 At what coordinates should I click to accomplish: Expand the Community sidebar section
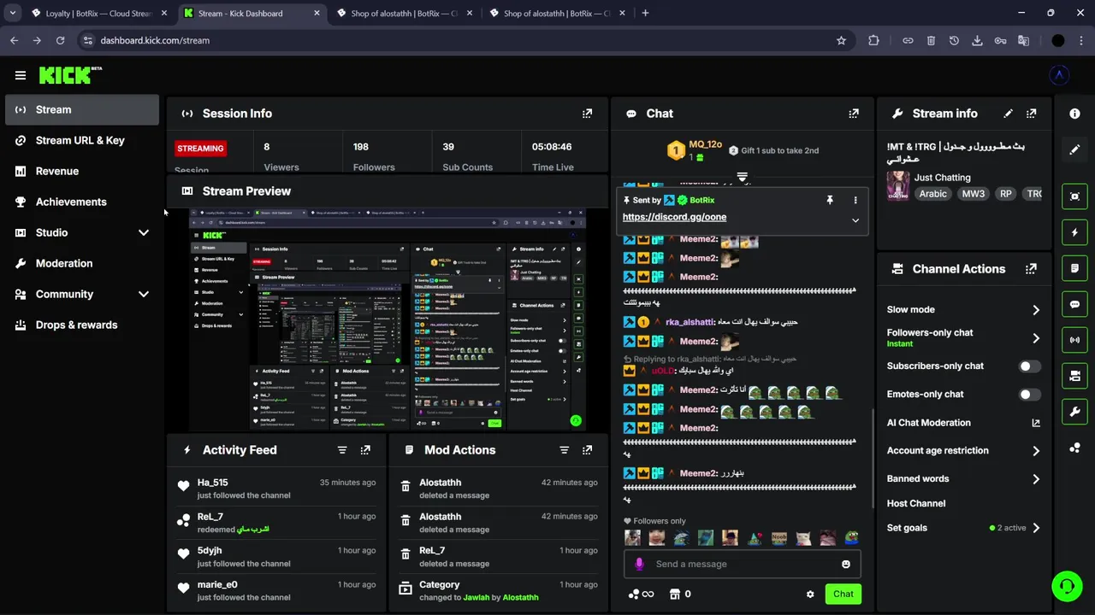coord(144,294)
